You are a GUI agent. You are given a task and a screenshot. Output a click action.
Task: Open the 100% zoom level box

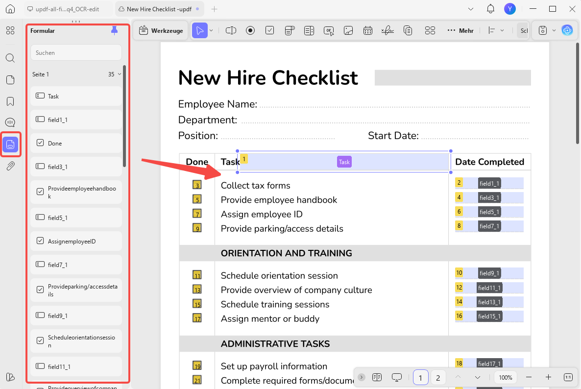(x=506, y=377)
